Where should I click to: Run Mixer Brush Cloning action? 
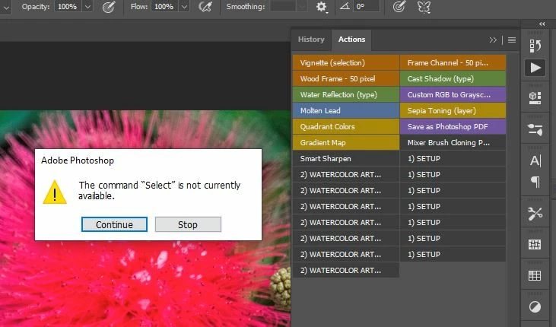click(453, 142)
